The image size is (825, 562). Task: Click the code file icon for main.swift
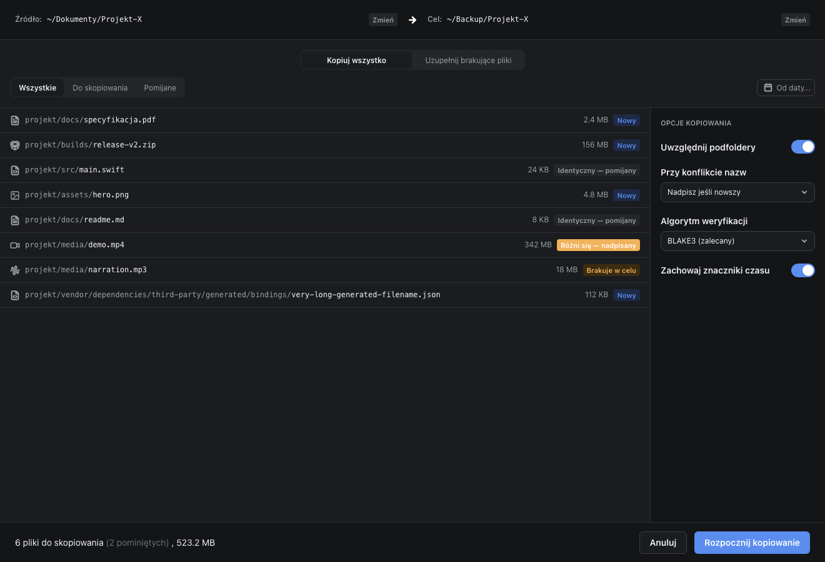click(x=15, y=170)
